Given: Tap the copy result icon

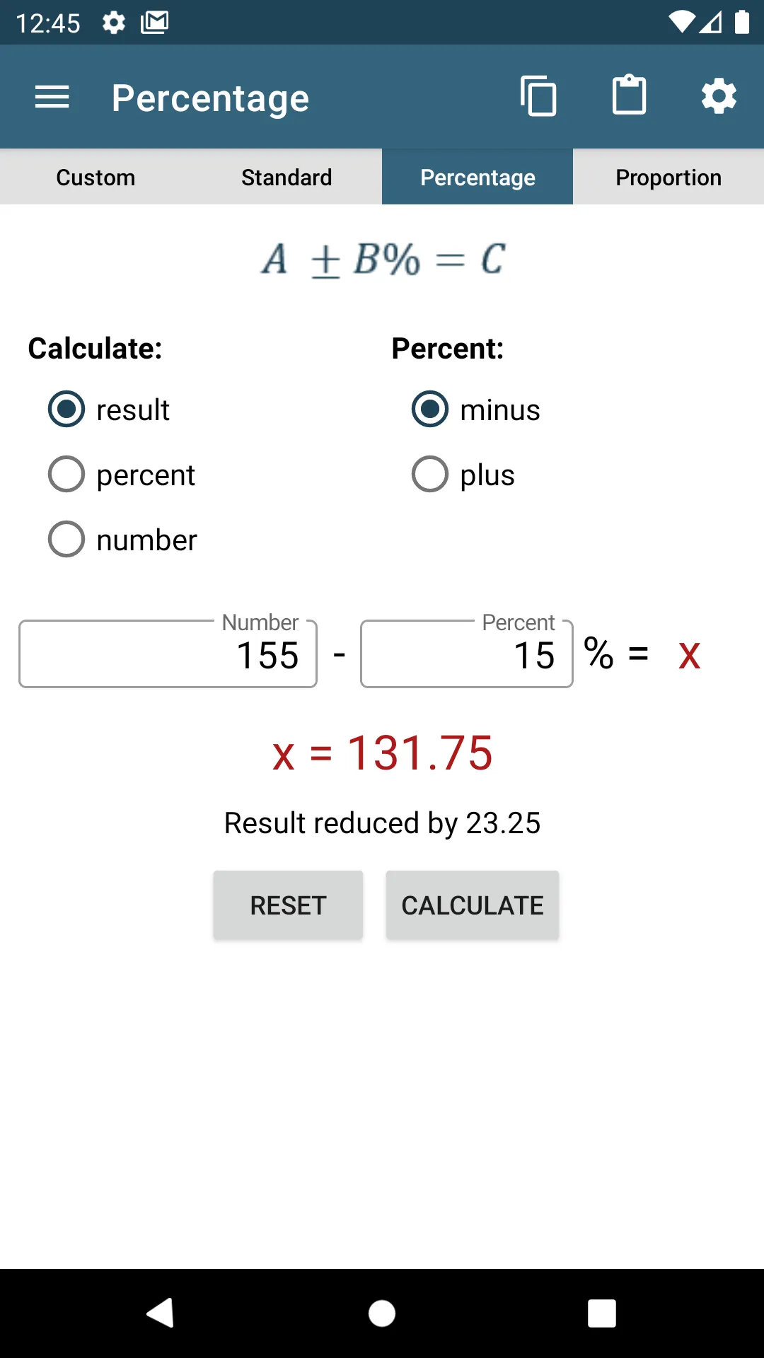Looking at the screenshot, I should (538, 95).
